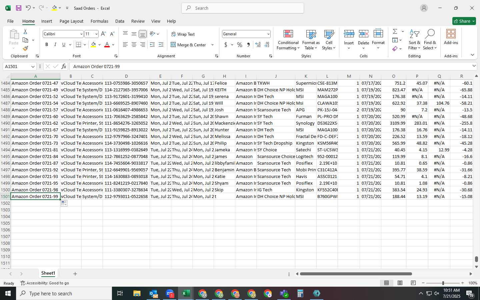Screen dimensions: 480x300
Task: Decrease font size with the small A icon
Action: tap(112, 34)
